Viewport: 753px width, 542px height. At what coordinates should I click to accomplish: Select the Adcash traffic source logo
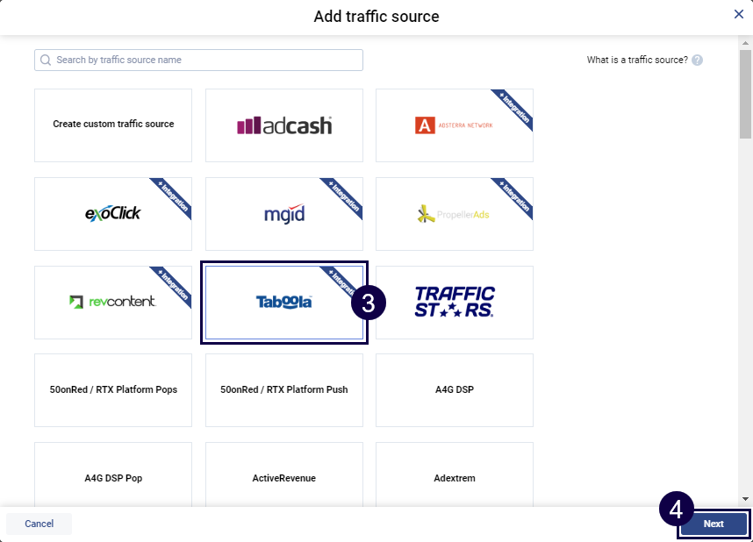coord(283,125)
